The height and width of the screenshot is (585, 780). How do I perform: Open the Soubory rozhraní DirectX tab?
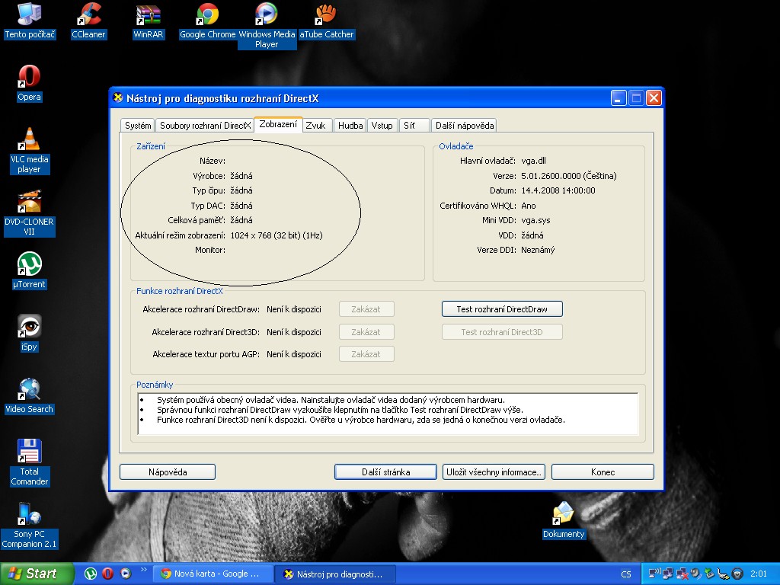(x=204, y=126)
